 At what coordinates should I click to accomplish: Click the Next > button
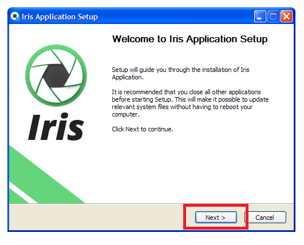click(x=216, y=218)
